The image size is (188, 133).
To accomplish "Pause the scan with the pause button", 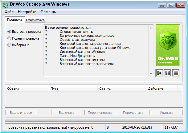I will (x=167, y=73).
